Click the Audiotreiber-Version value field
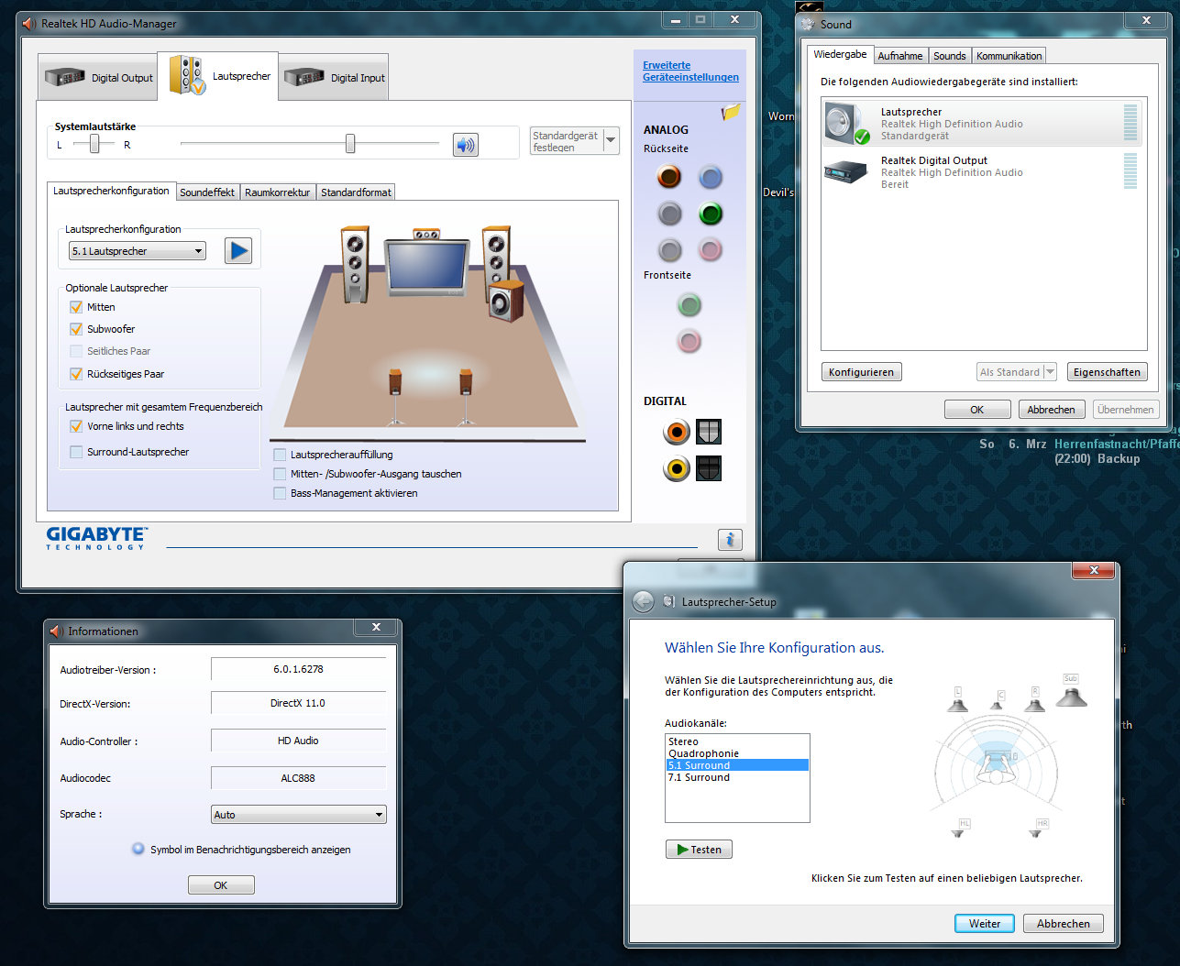 click(298, 669)
